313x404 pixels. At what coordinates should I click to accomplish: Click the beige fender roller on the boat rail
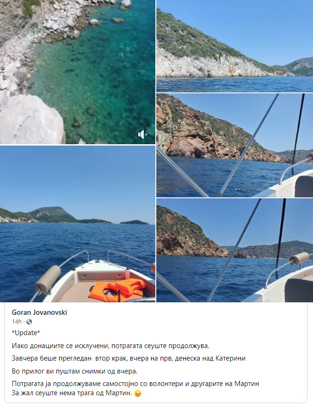(x=48, y=280)
